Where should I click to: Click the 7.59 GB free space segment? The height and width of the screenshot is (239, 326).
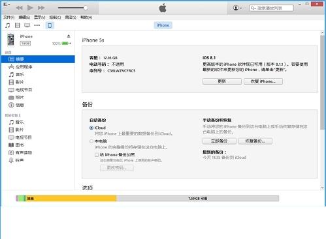(x=197, y=198)
